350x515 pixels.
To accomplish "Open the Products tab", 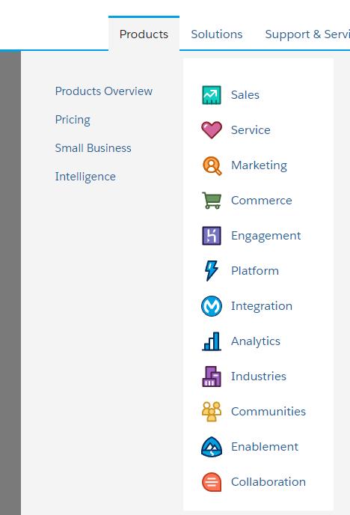I will point(144,34).
